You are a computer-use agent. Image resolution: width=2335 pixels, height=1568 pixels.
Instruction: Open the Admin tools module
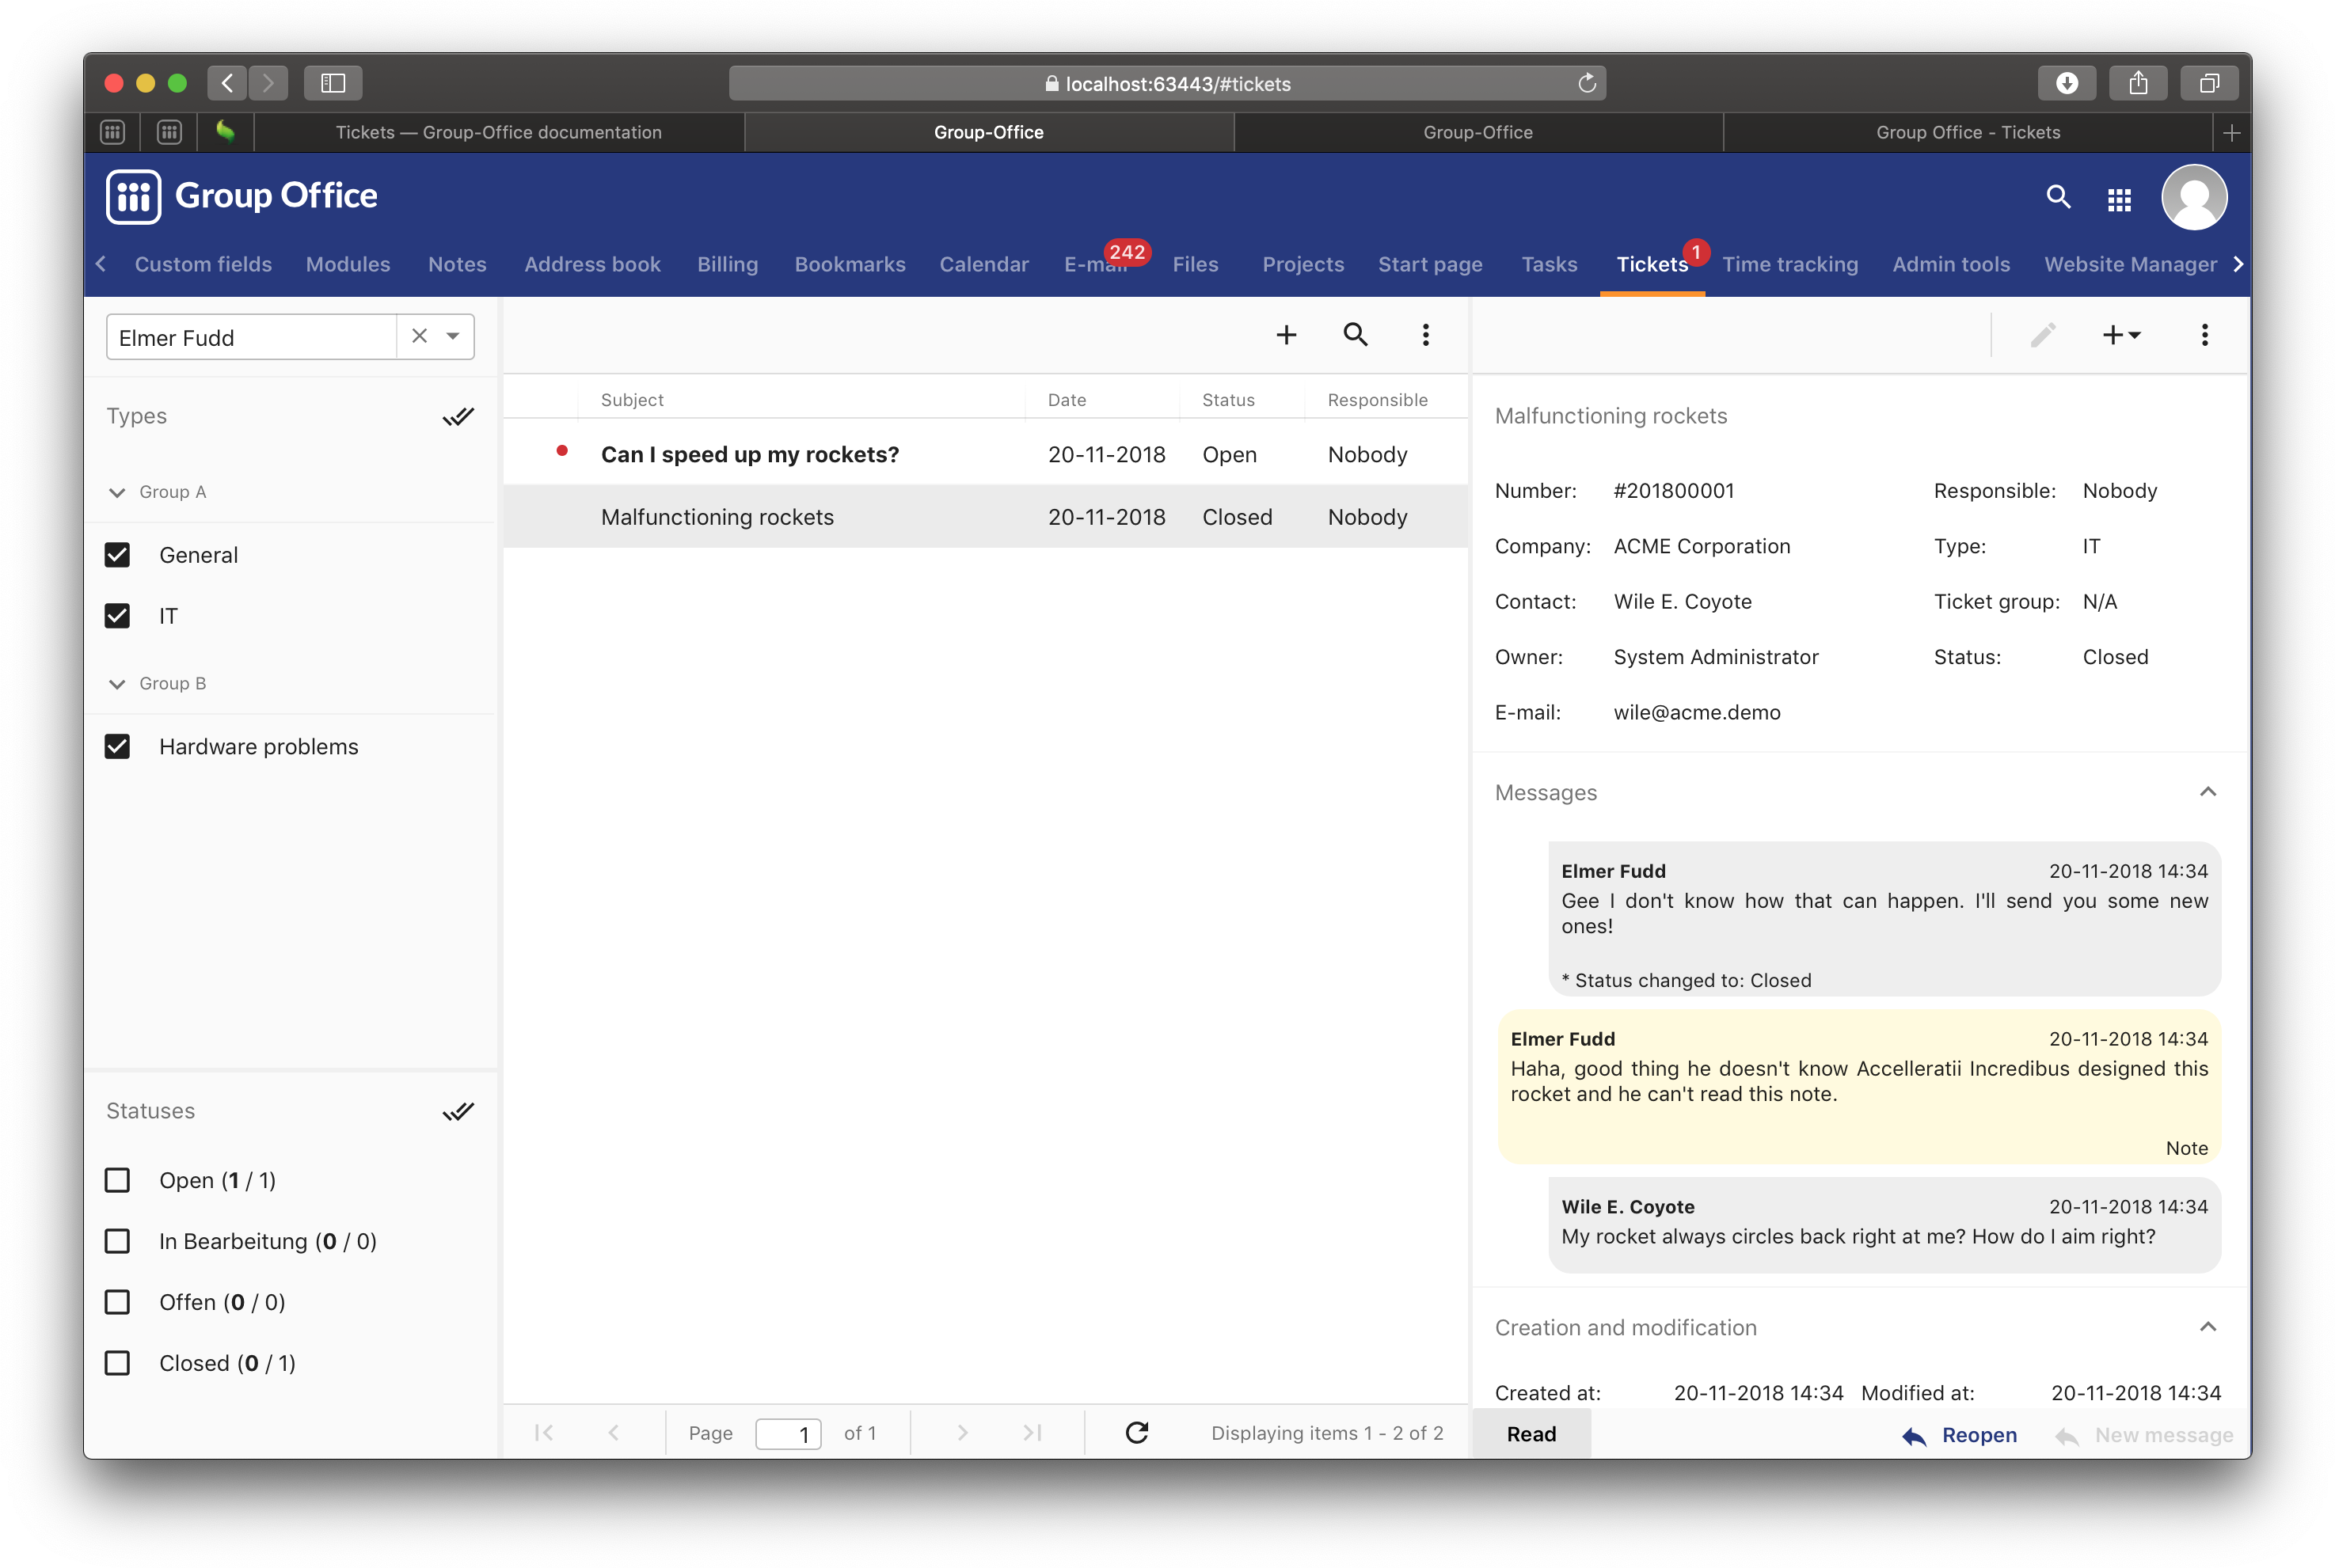click(1951, 264)
